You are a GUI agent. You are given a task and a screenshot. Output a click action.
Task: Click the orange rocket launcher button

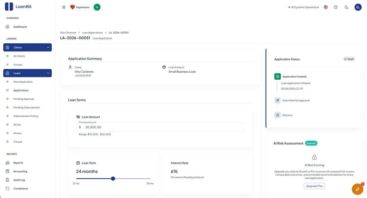(357, 189)
